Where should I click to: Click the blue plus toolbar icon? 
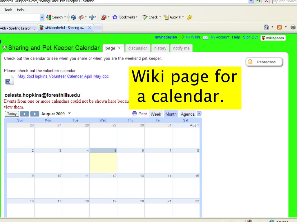click(x=92, y=17)
